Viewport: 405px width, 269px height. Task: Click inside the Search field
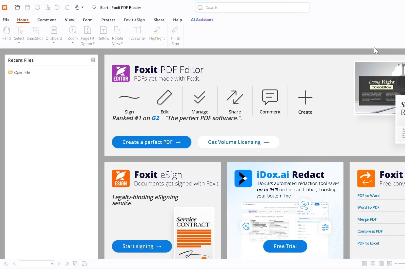pos(252,8)
